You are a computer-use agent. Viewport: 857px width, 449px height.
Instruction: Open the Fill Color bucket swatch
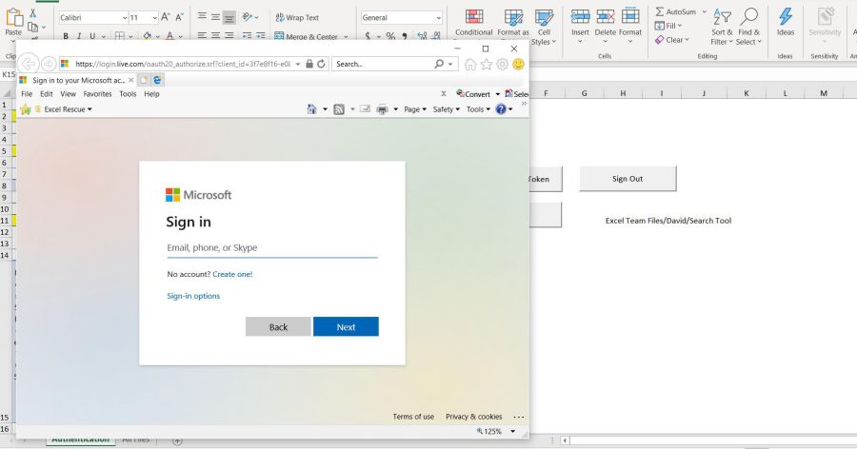[147, 36]
